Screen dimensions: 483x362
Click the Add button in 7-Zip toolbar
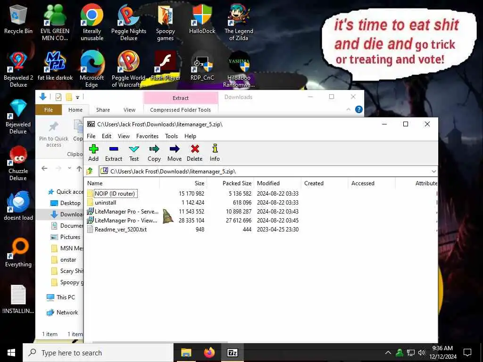pyautogui.click(x=93, y=153)
